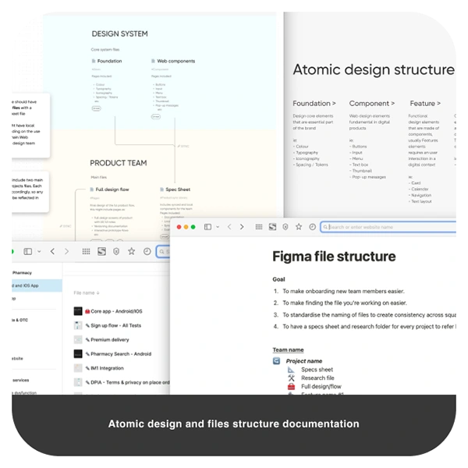Viewport: 468px width, 468px height.
Task: Focus the 'Search or enter website name' field
Action: (388, 227)
